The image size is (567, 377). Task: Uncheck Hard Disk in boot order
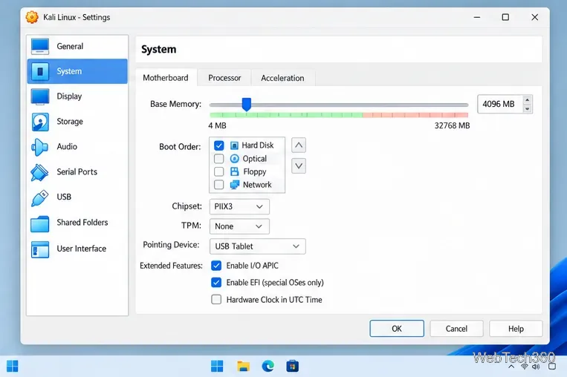coord(218,145)
